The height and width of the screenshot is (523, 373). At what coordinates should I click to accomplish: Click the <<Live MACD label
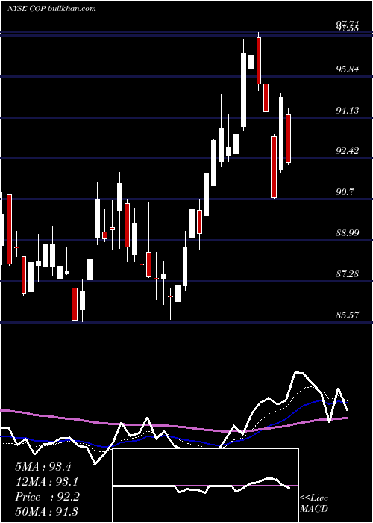[x=314, y=503]
